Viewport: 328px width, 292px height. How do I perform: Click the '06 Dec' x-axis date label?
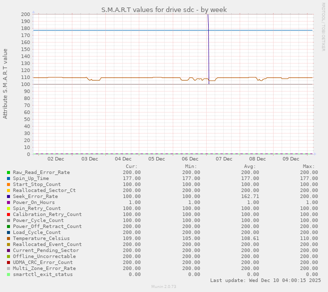point(190,159)
